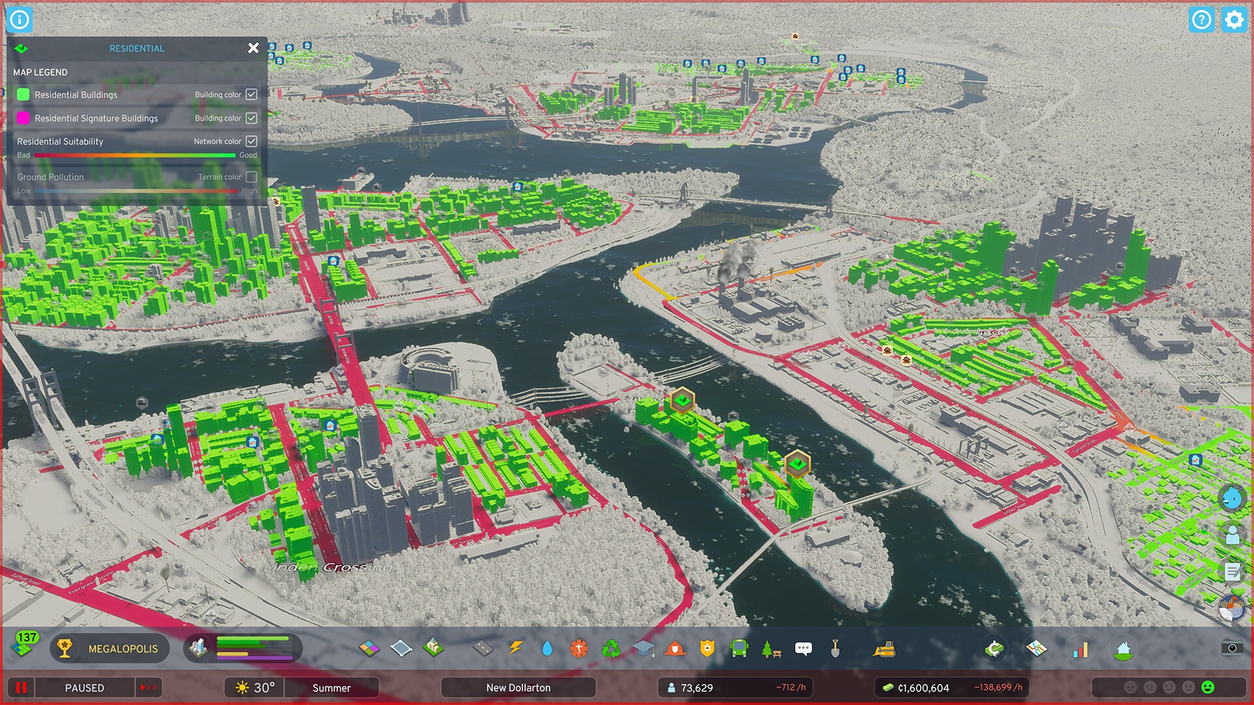Pause or resume the simulation playback
The width and height of the screenshot is (1254, 705).
(x=19, y=687)
